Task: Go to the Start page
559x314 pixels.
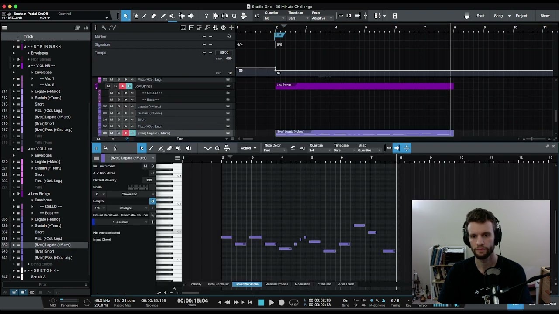Action: click(480, 16)
